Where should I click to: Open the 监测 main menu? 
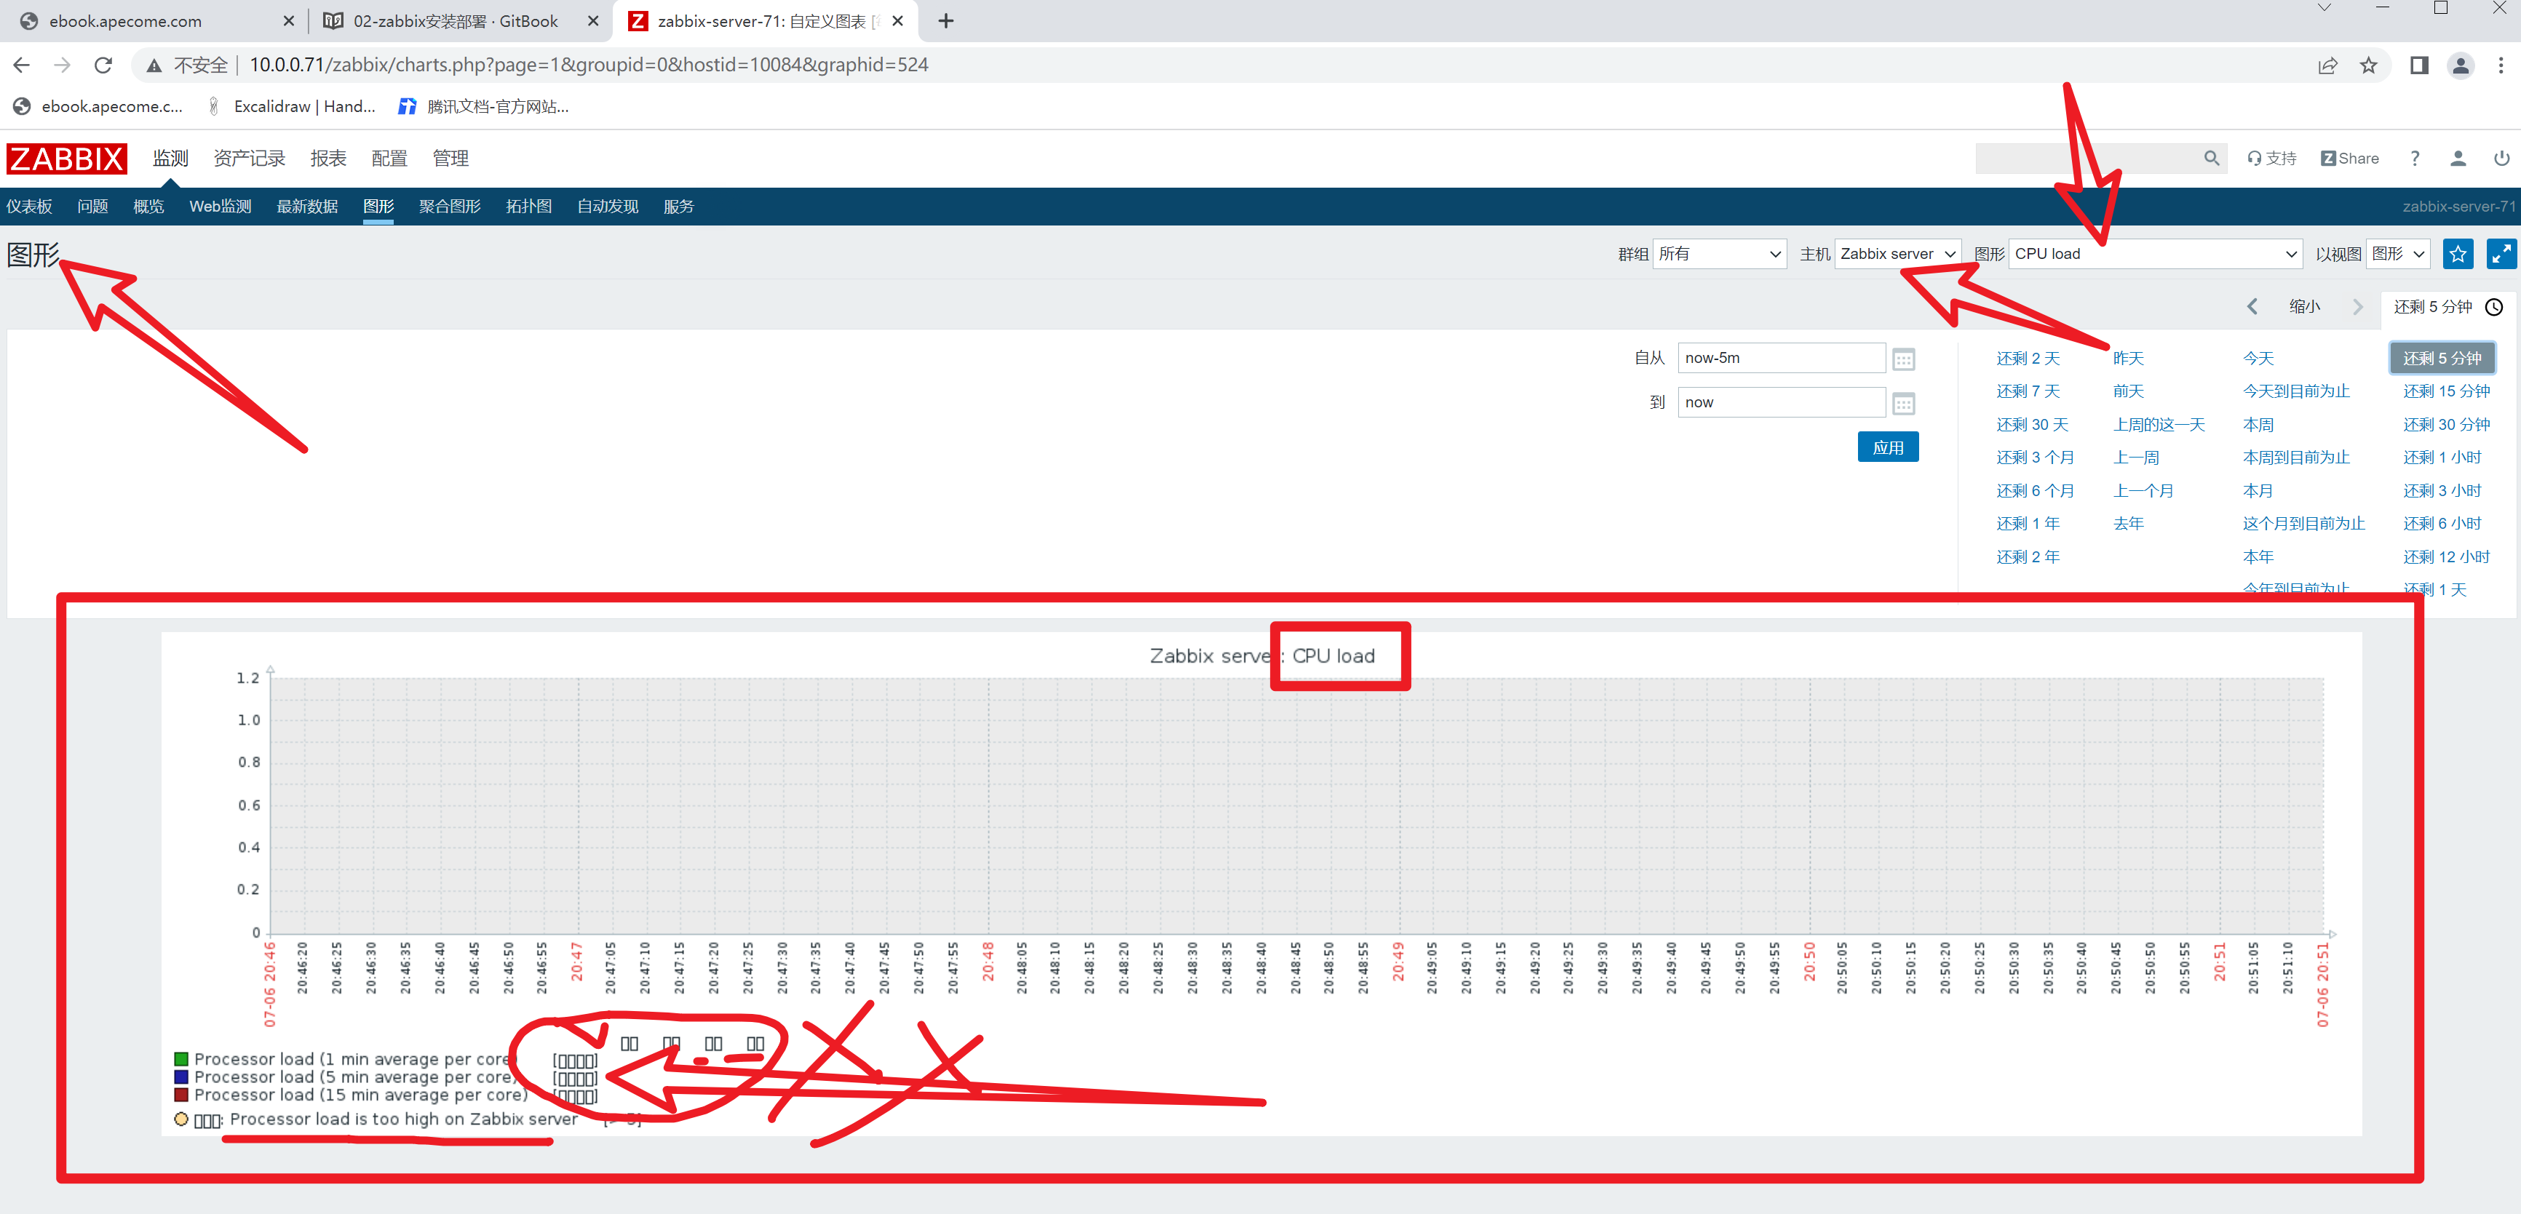(170, 159)
